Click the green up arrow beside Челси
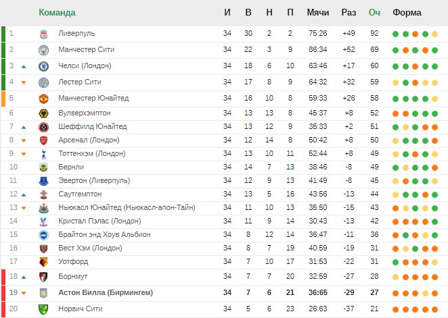The image size is (448, 318). point(24,67)
